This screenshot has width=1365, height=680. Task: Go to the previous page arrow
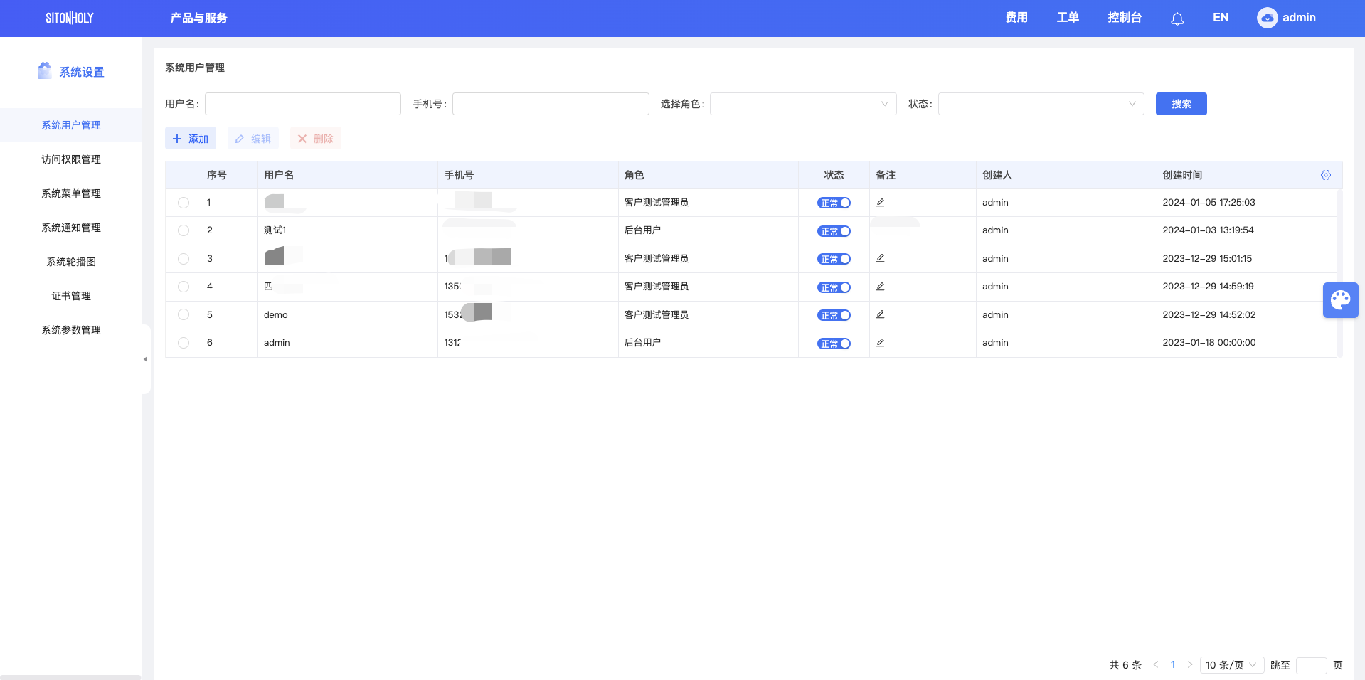pyautogui.click(x=1156, y=664)
